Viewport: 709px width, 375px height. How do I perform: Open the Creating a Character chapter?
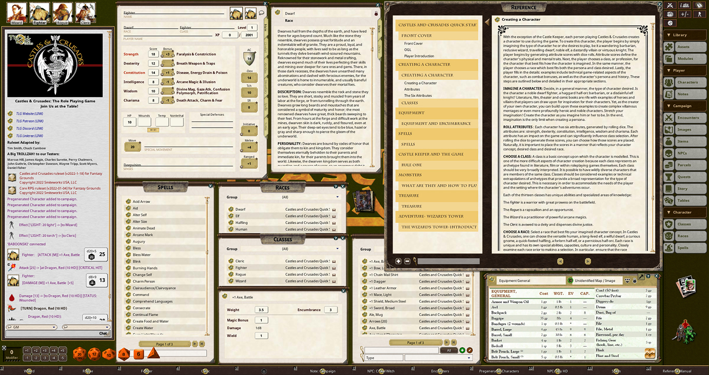437,65
